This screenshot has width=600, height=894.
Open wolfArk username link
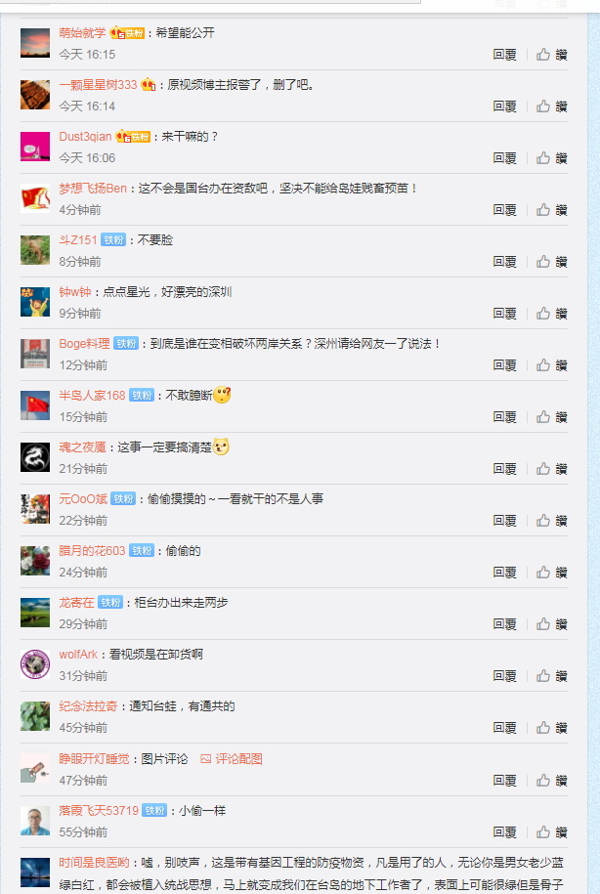click(x=78, y=655)
